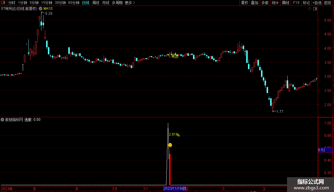334x192 pixels.
Task: Expand the 更多 periods menu
Action: [130, 3]
